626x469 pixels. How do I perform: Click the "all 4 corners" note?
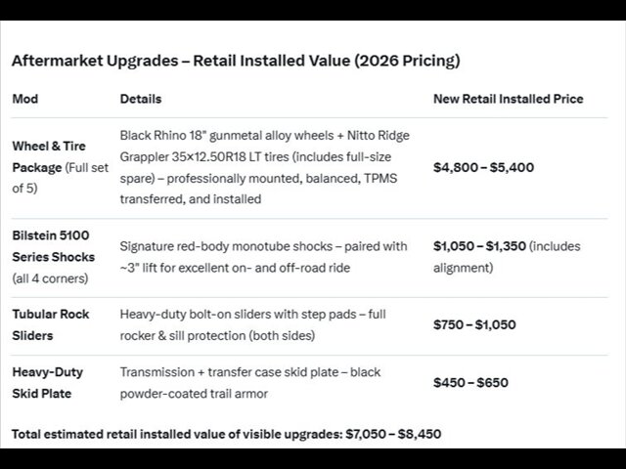click(x=51, y=277)
